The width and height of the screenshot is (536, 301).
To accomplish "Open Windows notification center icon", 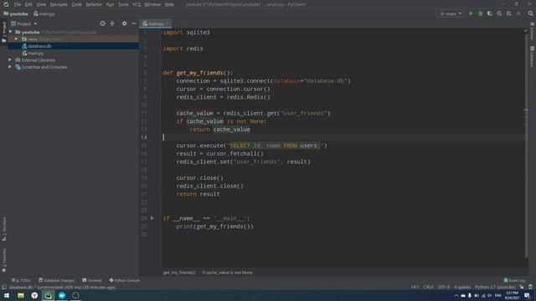I will click(x=528, y=295).
